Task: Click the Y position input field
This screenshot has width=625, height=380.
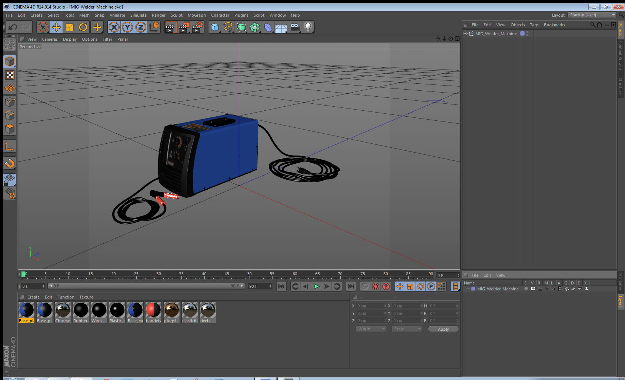Action: 371,313
